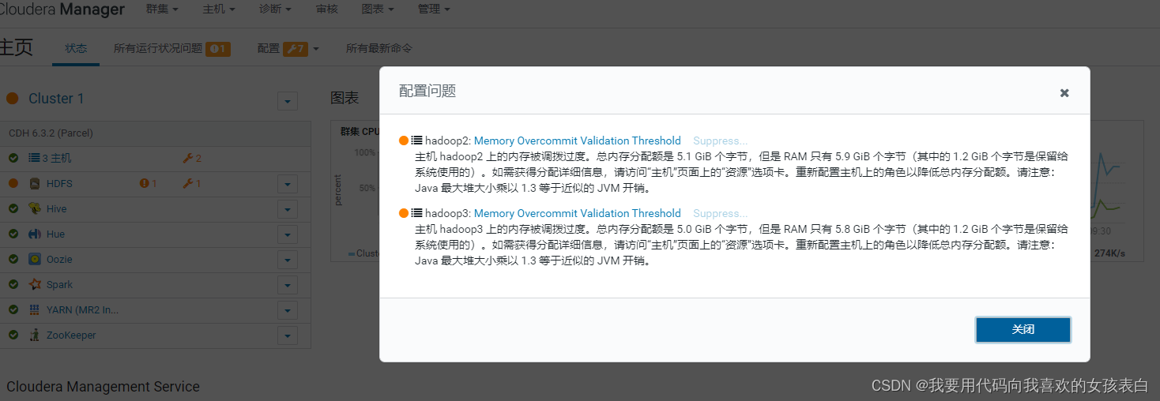Open the 3 主机 hosts link
The height and width of the screenshot is (401, 1160).
point(56,159)
